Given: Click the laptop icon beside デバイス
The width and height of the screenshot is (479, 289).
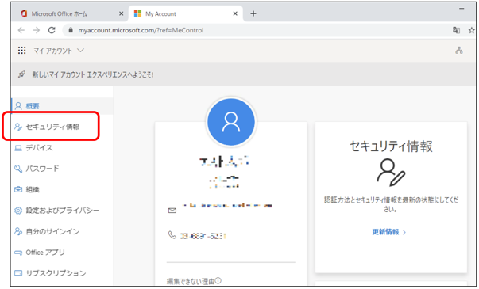Looking at the screenshot, I should pyautogui.click(x=18, y=148).
